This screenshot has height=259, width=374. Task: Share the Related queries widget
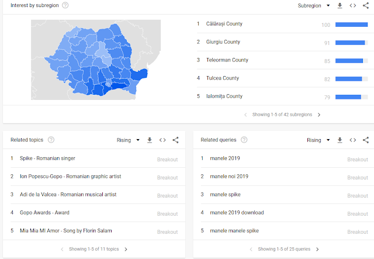[366, 140]
